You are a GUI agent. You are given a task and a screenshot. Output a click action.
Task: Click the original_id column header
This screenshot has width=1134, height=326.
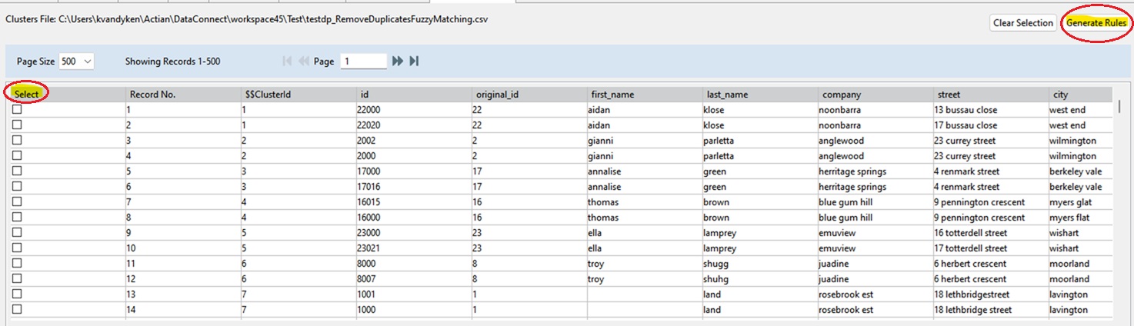pyautogui.click(x=497, y=95)
